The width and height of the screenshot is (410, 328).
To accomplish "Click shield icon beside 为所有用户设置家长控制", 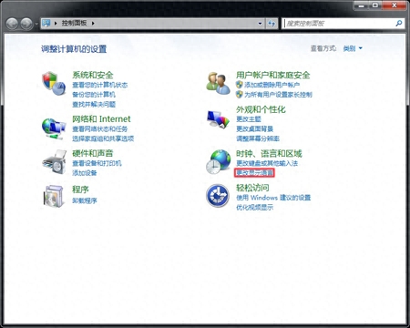I will [240, 95].
